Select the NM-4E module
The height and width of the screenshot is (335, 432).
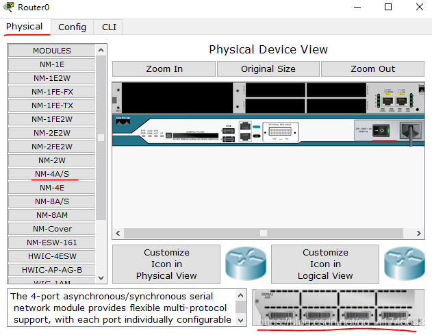click(52, 188)
